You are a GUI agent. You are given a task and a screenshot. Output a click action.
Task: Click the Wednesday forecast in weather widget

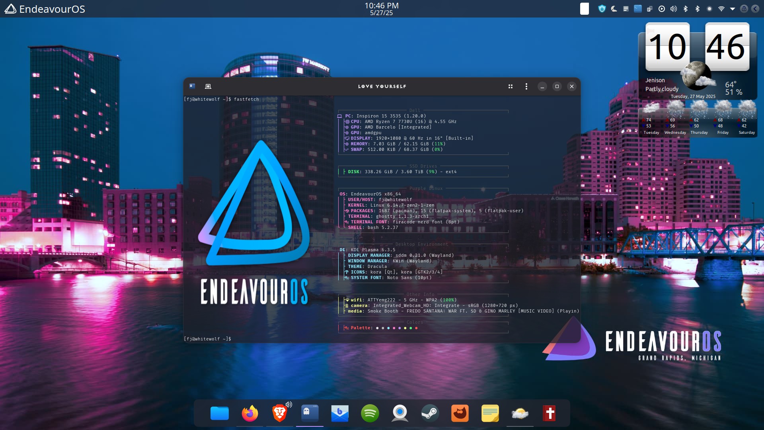[x=675, y=118]
